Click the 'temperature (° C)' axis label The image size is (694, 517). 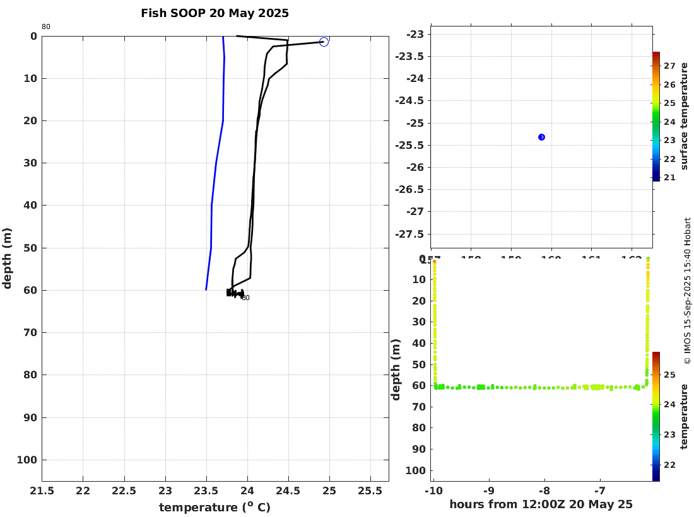coord(215,507)
